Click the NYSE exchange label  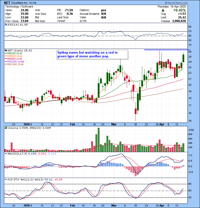(x=33, y=3)
